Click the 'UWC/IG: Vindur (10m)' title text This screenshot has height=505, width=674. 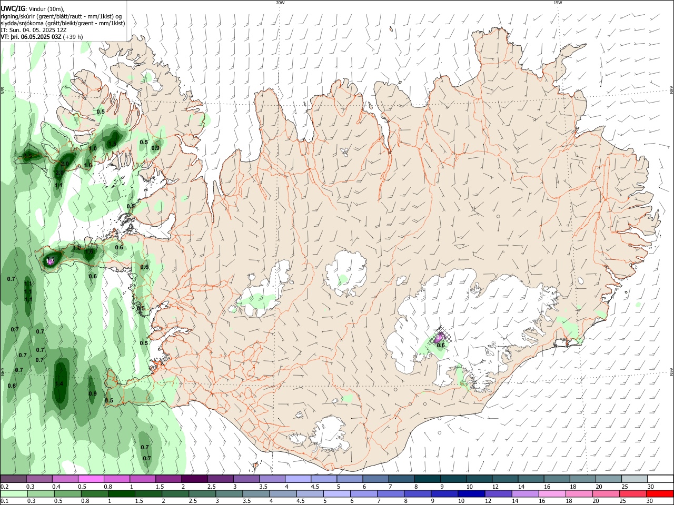[33, 9]
